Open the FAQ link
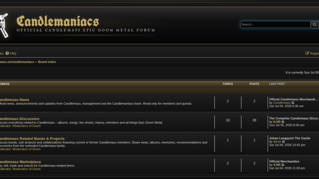 pos(13,53)
